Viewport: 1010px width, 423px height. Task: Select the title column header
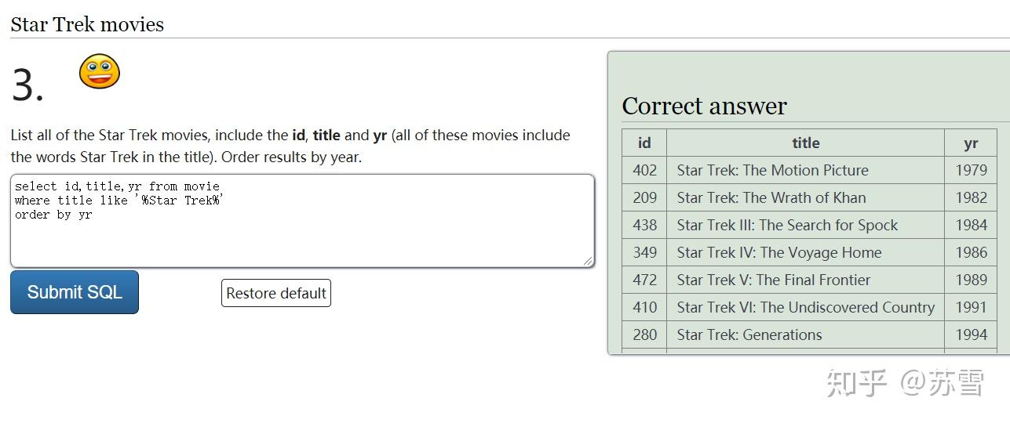[x=805, y=143]
